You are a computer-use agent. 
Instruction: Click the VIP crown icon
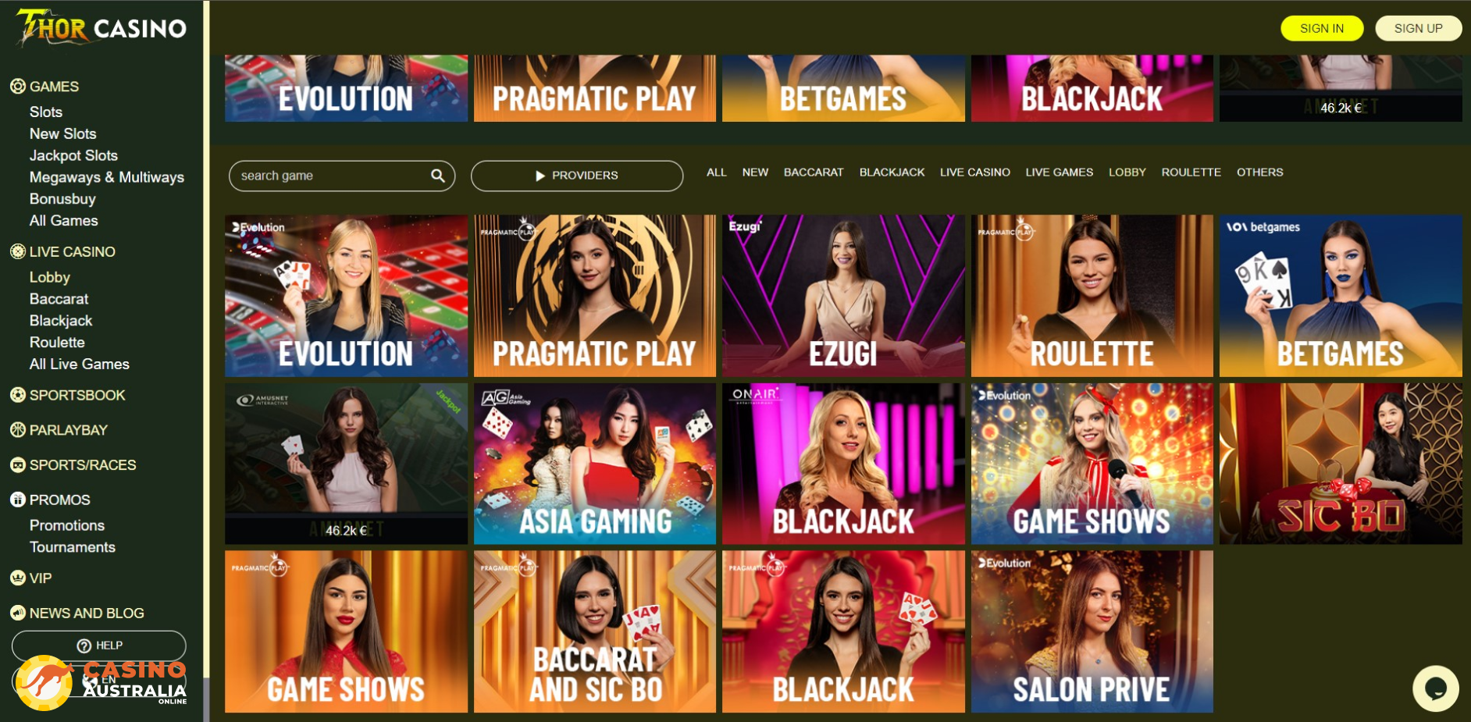(x=18, y=578)
